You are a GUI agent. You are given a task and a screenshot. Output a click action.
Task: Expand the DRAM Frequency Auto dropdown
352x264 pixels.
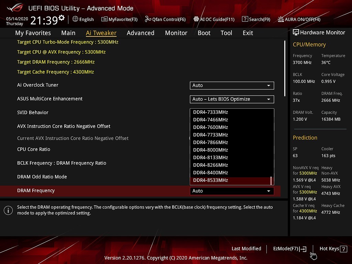(x=232, y=191)
